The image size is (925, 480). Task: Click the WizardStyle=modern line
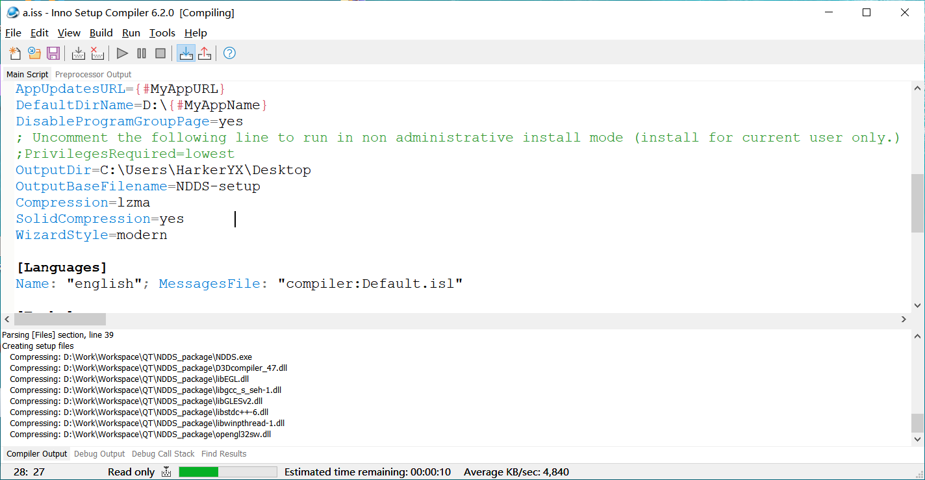click(92, 235)
